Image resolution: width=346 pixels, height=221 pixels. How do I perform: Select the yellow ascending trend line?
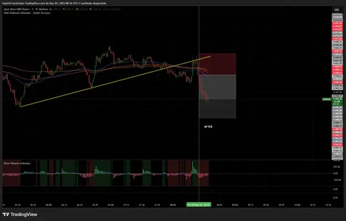coord(115,81)
